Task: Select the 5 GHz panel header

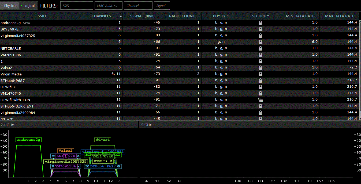Action: click(x=146, y=125)
